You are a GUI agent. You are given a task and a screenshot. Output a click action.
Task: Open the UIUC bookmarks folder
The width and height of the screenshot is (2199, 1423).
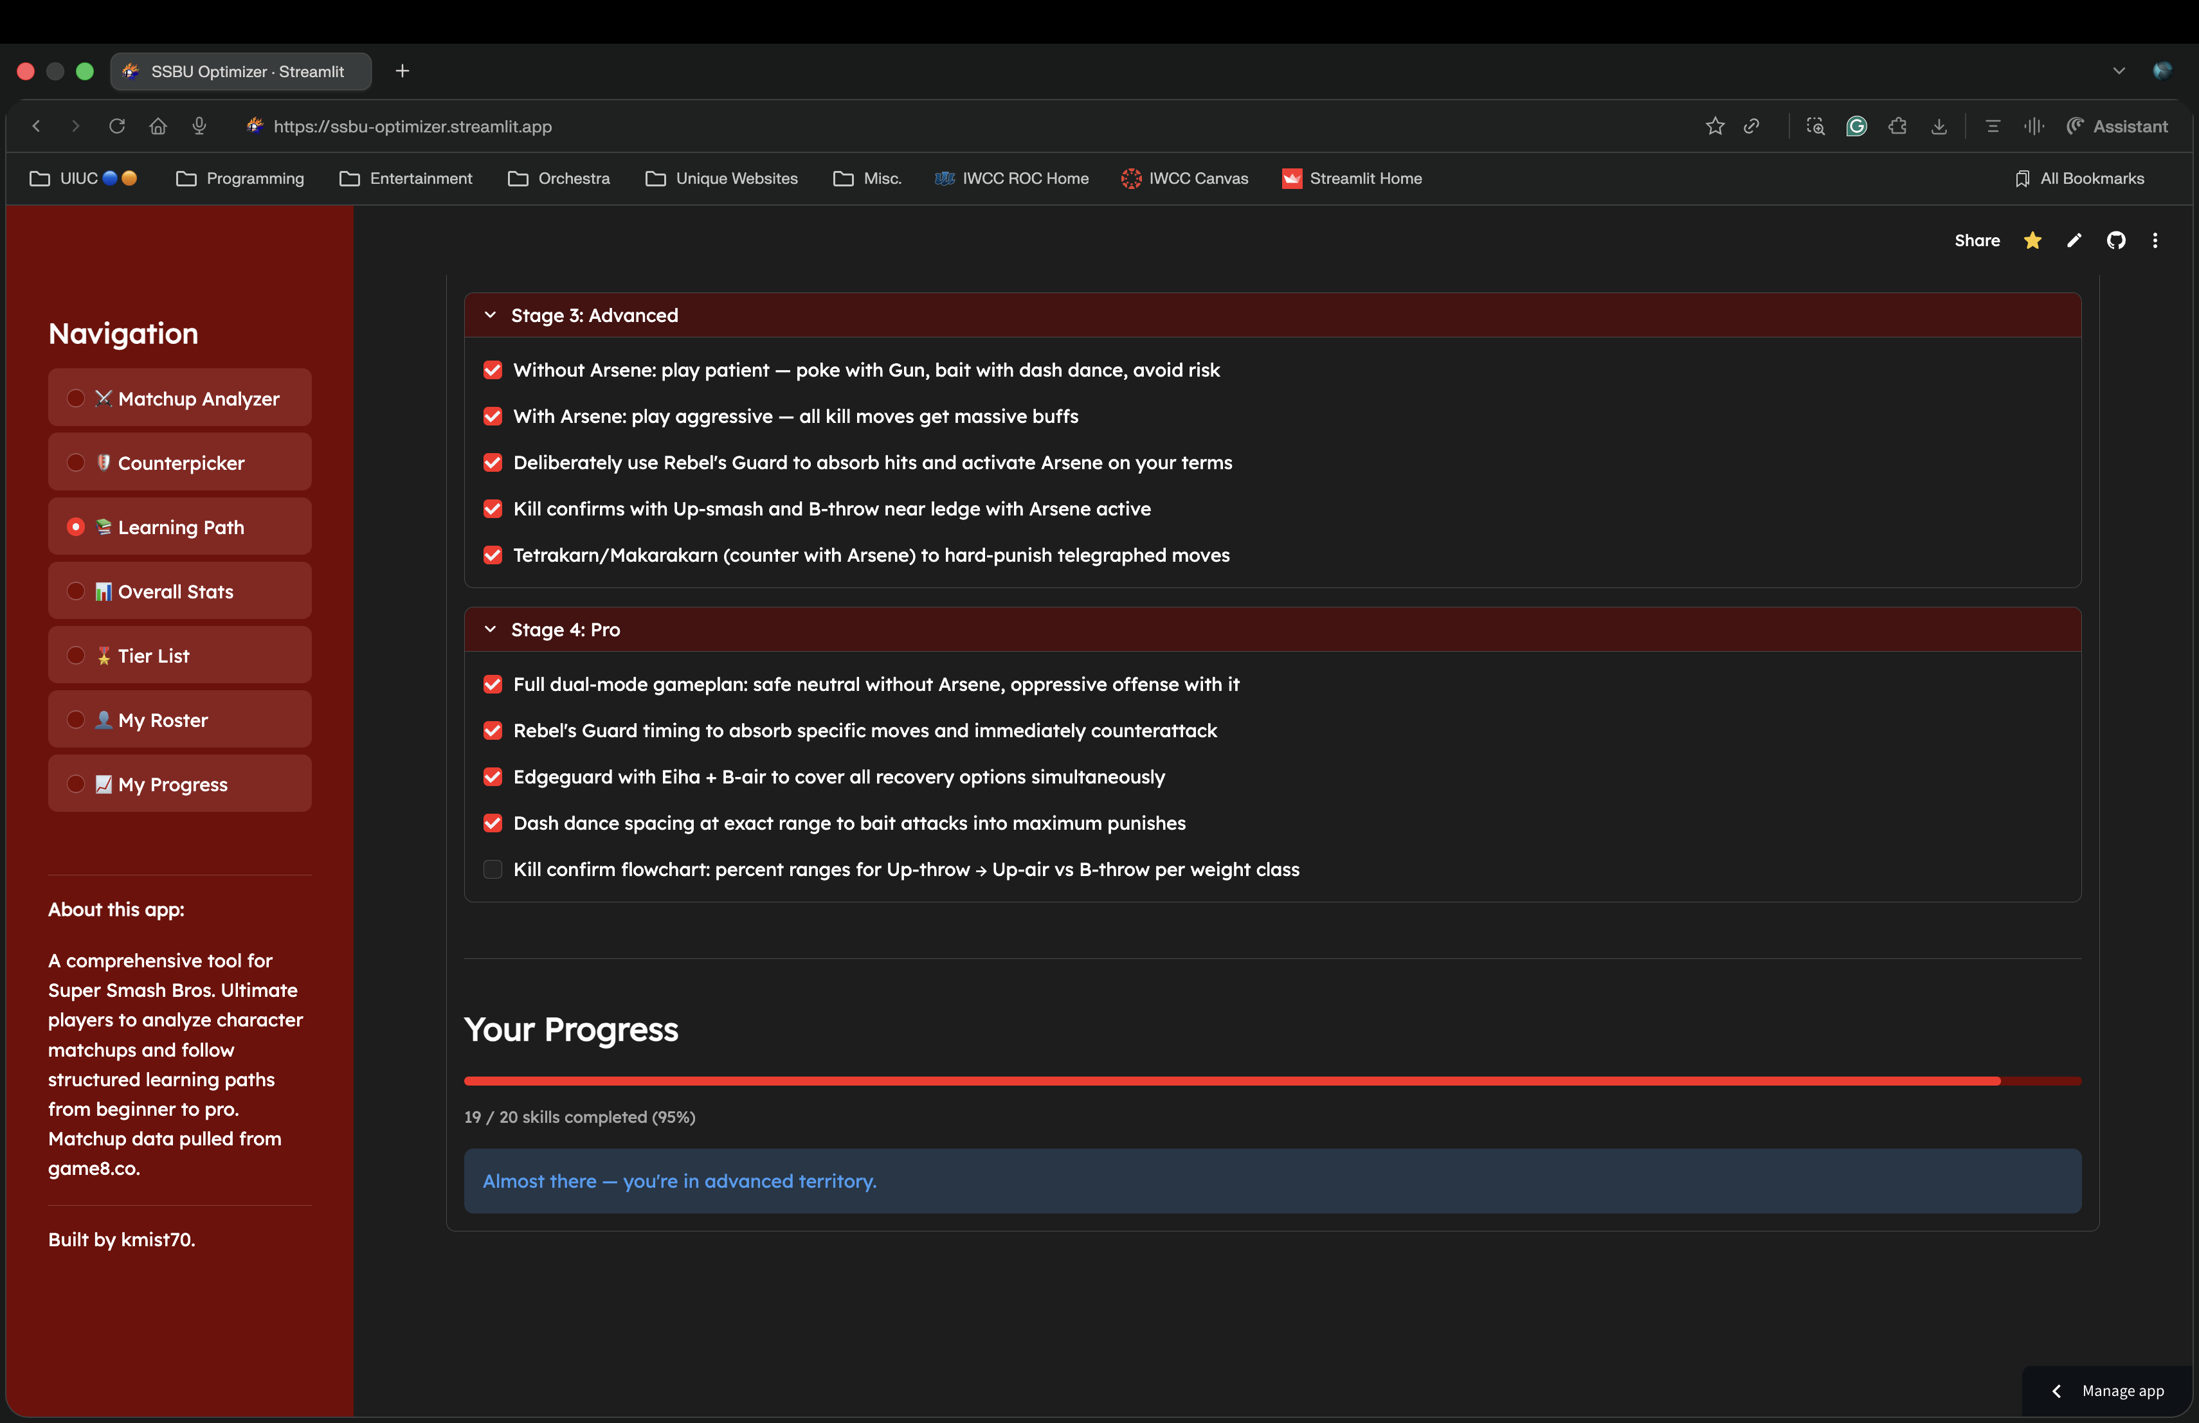(x=83, y=178)
